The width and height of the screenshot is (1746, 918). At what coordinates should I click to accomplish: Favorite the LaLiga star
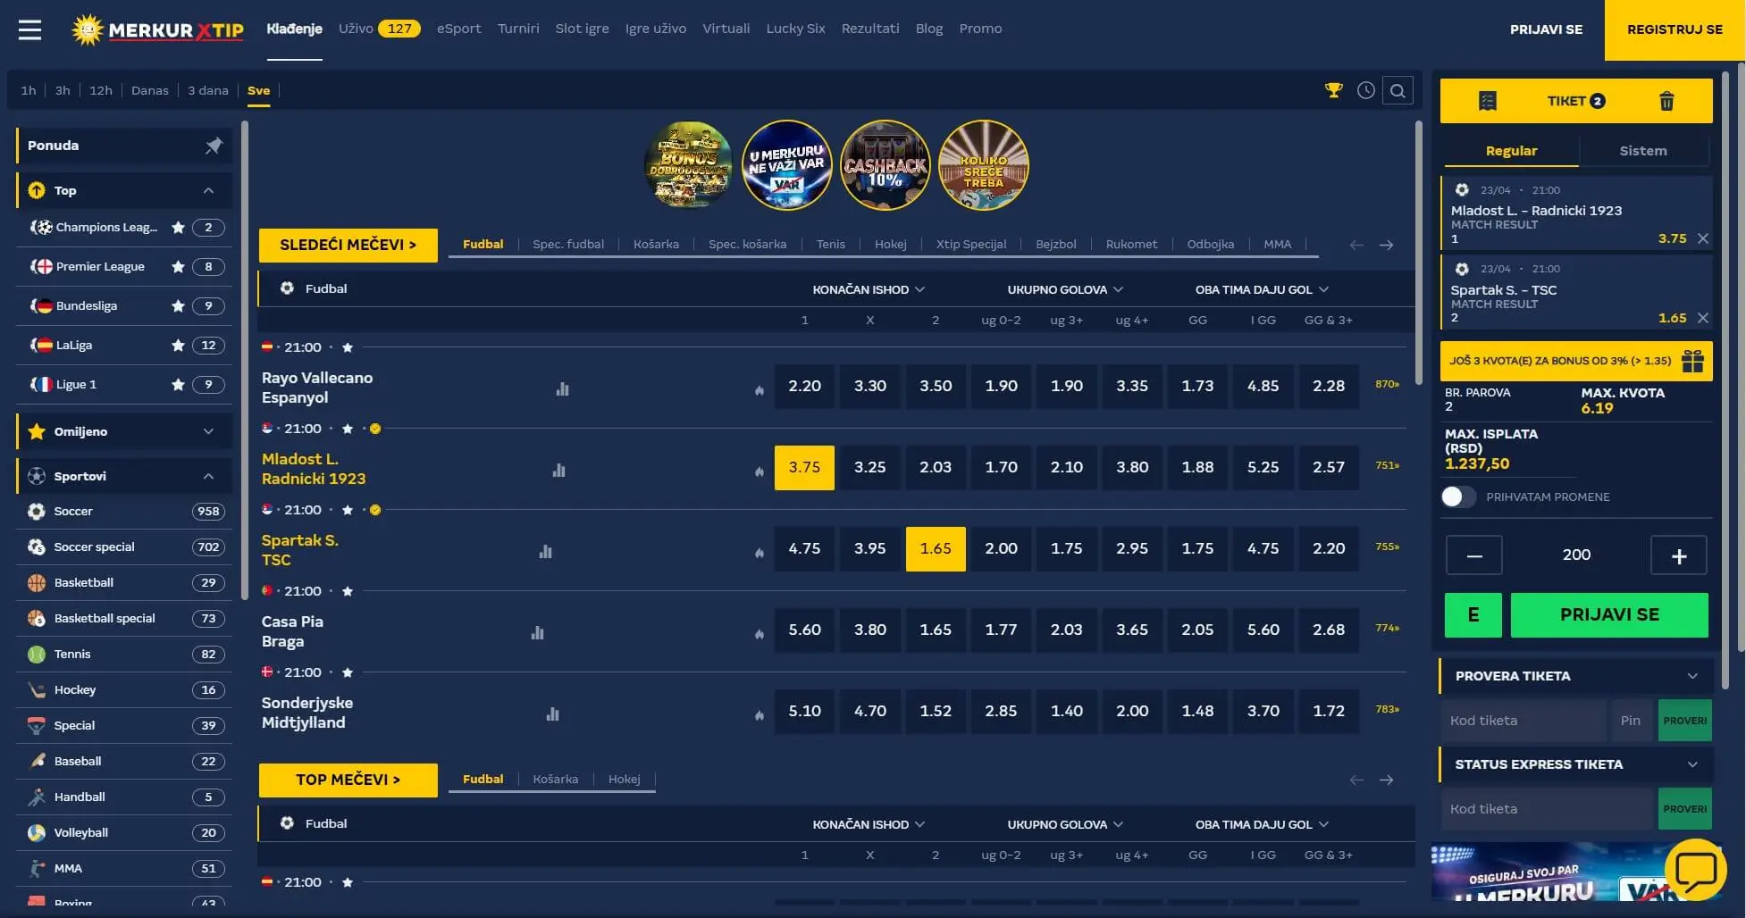(x=178, y=346)
